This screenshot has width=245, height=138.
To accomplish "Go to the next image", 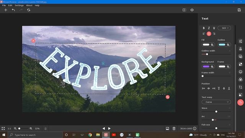I will pos(109,128).
